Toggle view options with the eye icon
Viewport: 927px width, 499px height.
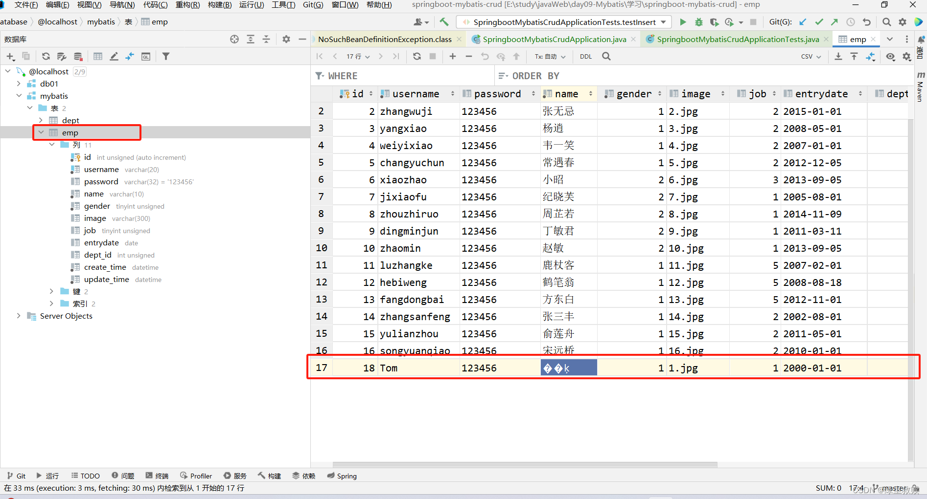click(x=891, y=57)
